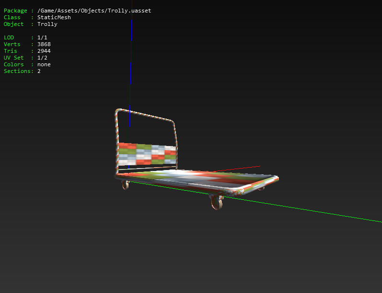This screenshot has width=382, height=293.
Task: Click the trolley's checkered back panel
Action: point(147,154)
